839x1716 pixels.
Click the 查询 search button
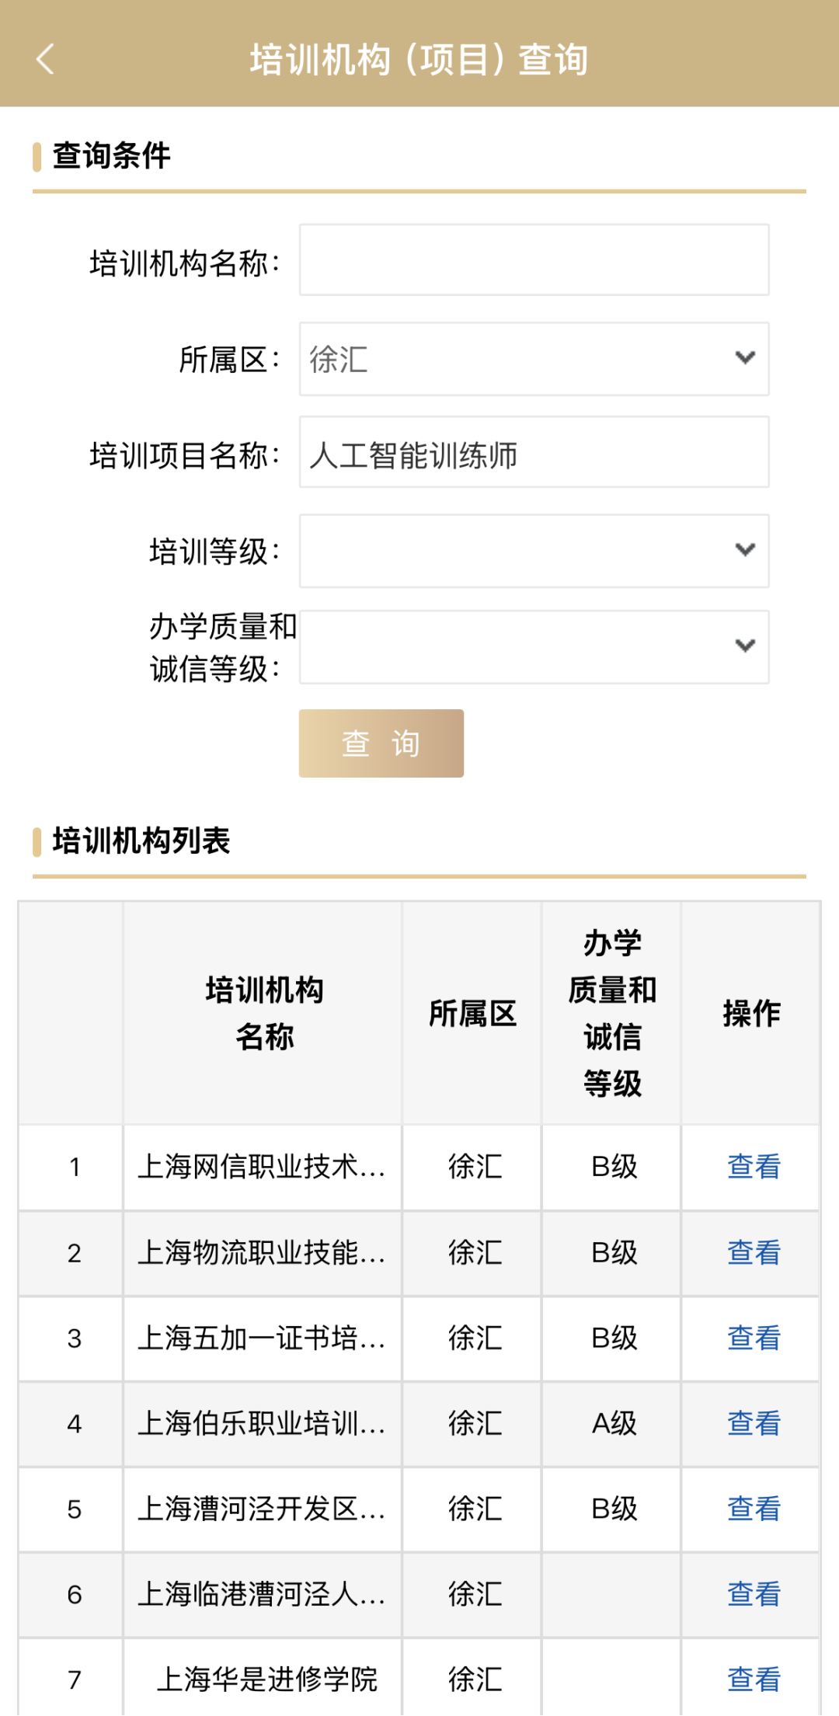(x=381, y=743)
